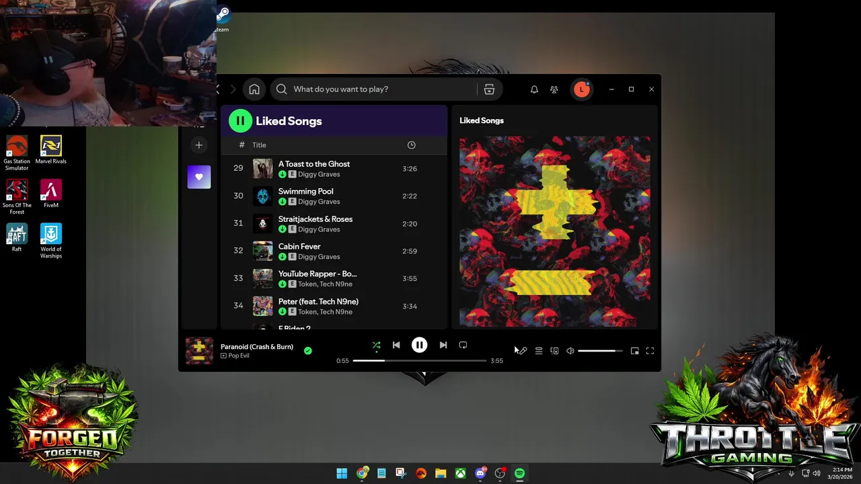Screen dimensions: 861x484
Task: Open the Miniplayer icon
Action: pyautogui.click(x=634, y=351)
